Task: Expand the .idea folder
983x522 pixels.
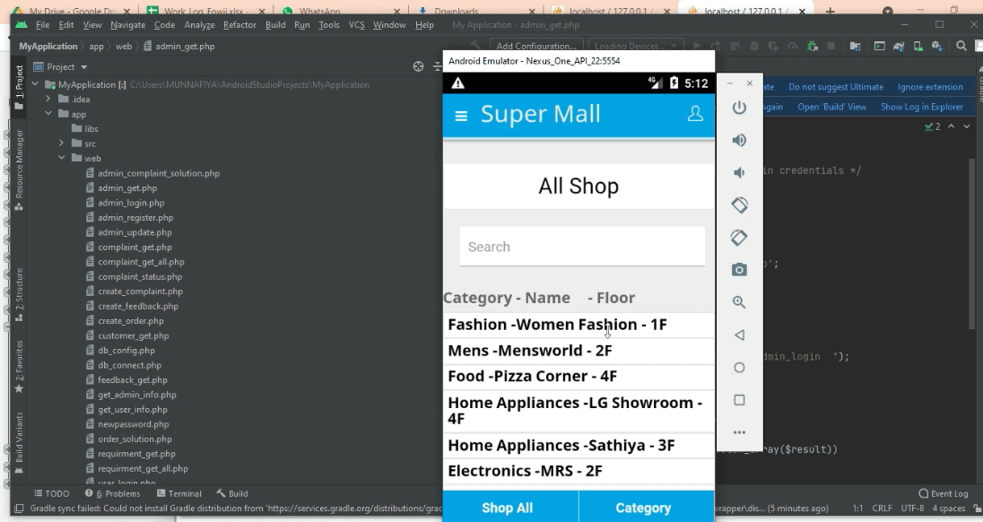Action: pos(49,99)
